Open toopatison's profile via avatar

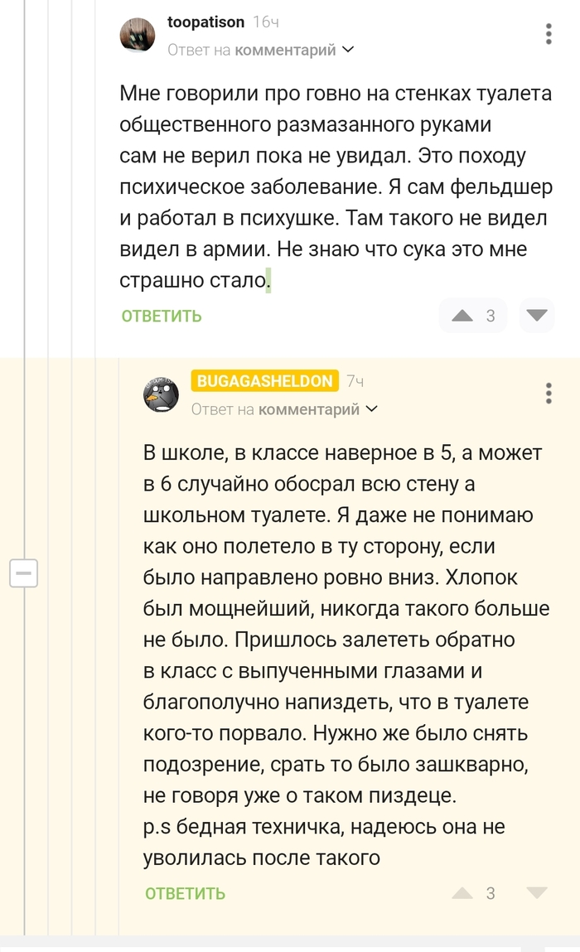139,33
